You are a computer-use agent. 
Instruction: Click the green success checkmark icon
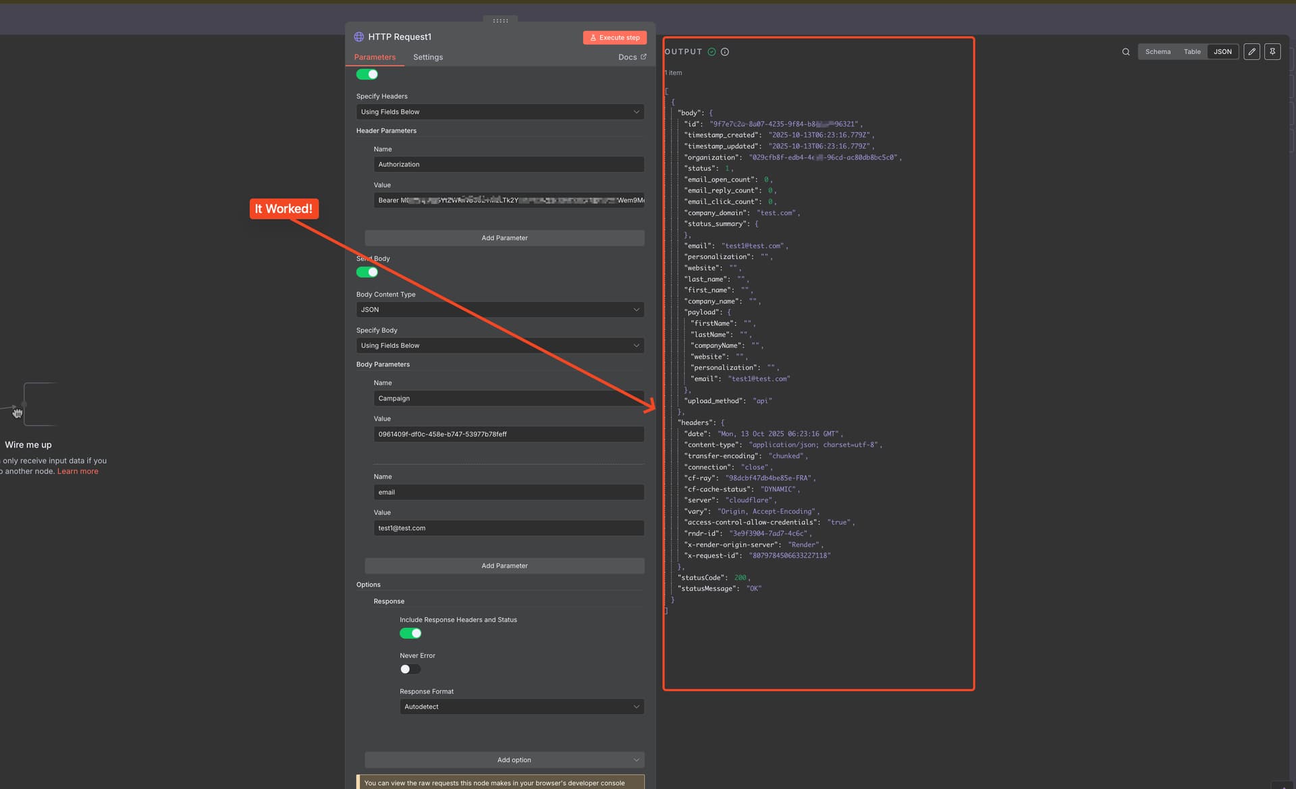pyautogui.click(x=711, y=52)
